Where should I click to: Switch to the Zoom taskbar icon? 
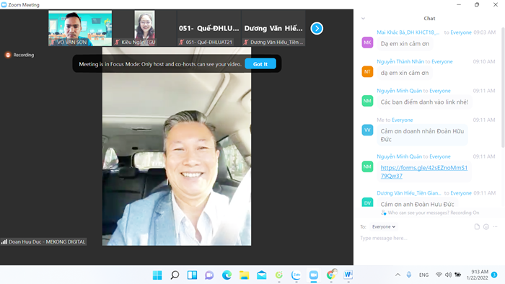(x=313, y=275)
